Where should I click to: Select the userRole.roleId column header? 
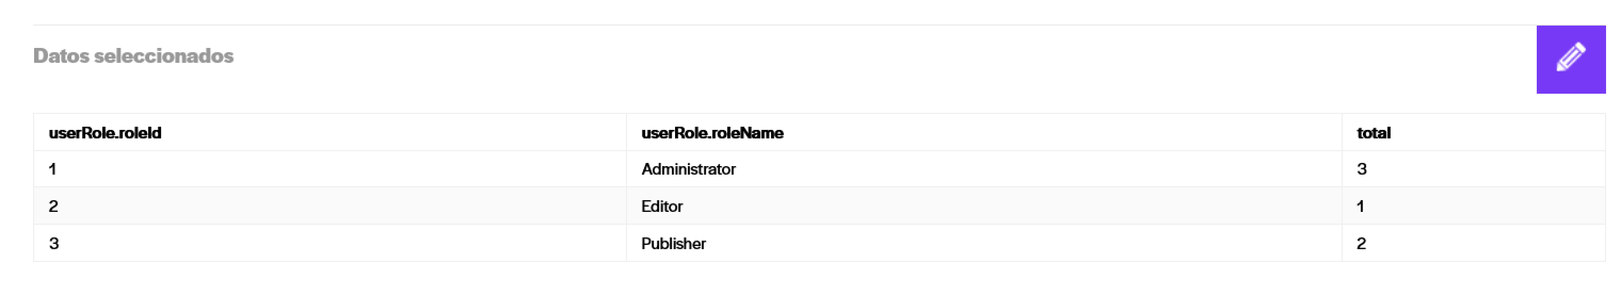(105, 133)
